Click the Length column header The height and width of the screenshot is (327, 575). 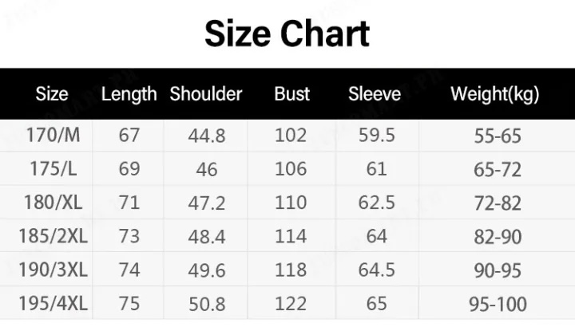click(129, 94)
